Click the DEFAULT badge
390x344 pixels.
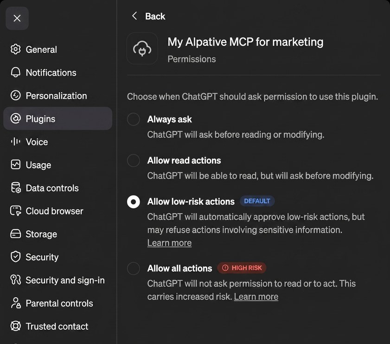coord(257,201)
